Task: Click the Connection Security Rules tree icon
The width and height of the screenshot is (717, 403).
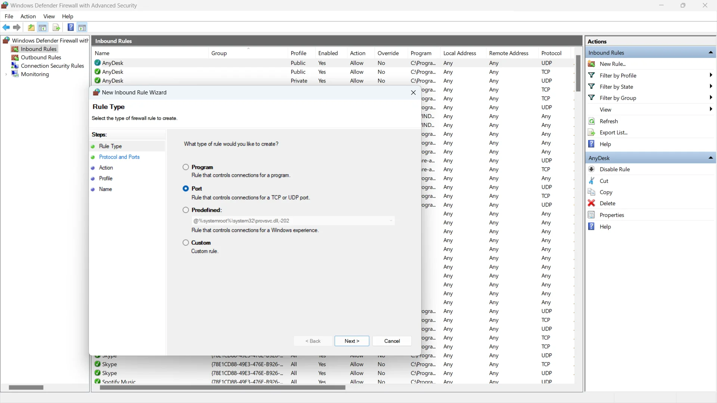Action: coord(15,66)
